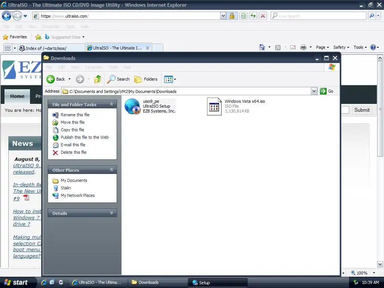This screenshot has width=384, height=288.
Task: Click the IE Stop button
Action: pyautogui.click(x=263, y=16)
